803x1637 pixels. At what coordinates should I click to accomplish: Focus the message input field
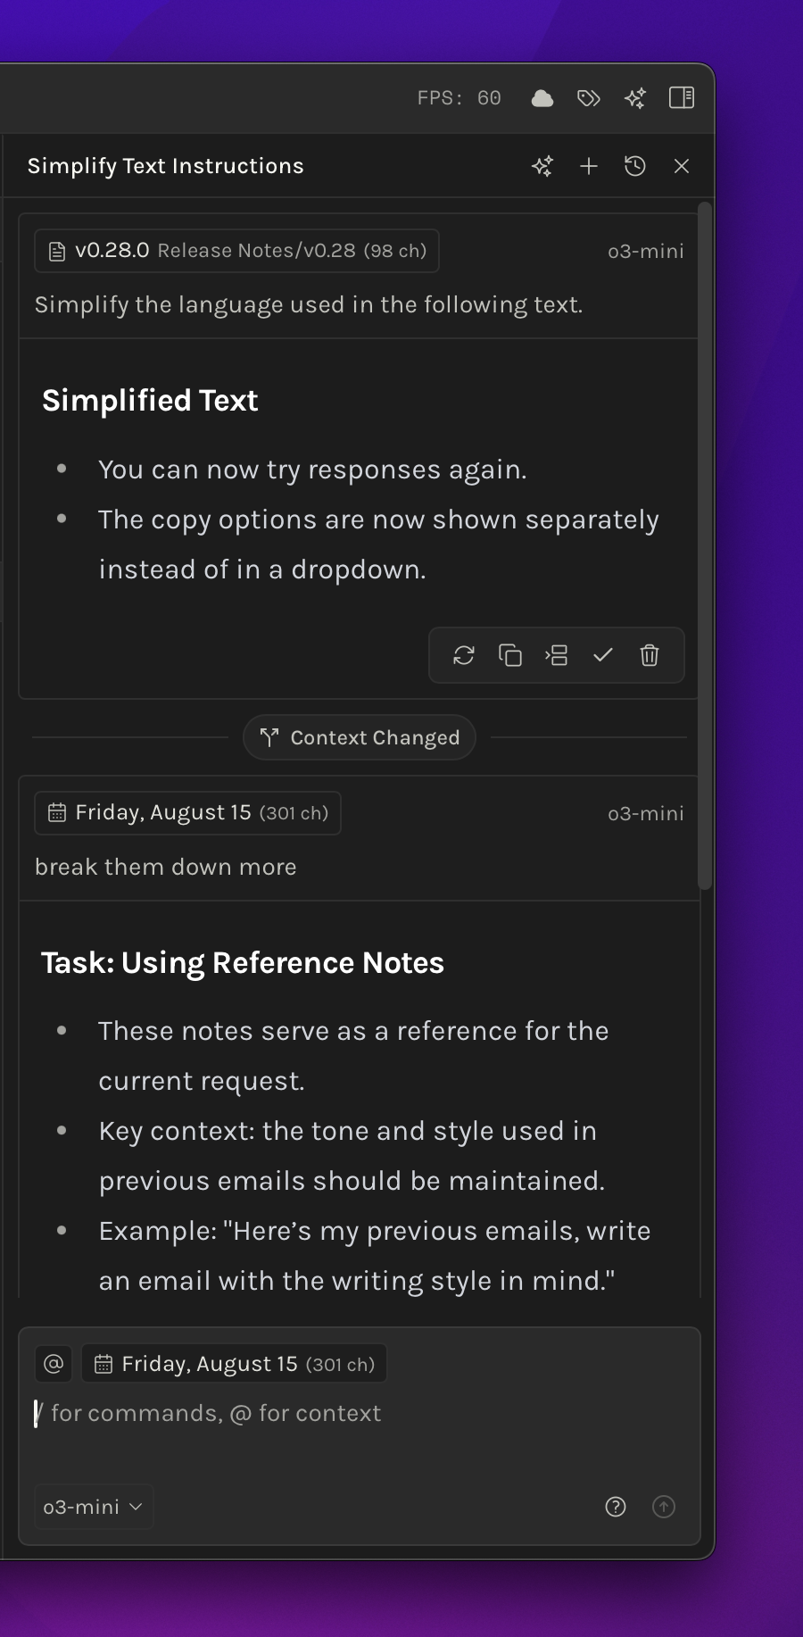[x=360, y=1414]
